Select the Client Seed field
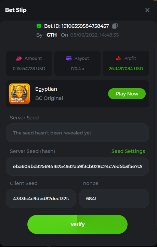The height and width of the screenshot is (247, 157). tap(41, 198)
